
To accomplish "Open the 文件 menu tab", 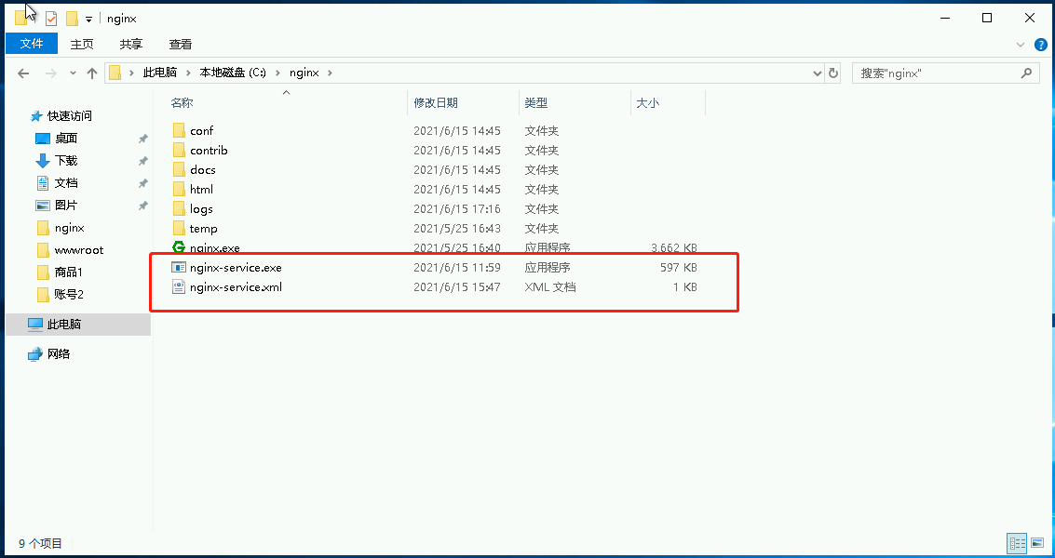I will [x=32, y=44].
